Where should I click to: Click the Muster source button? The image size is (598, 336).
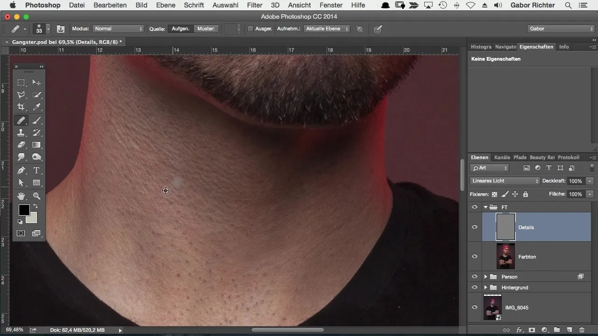[206, 29]
